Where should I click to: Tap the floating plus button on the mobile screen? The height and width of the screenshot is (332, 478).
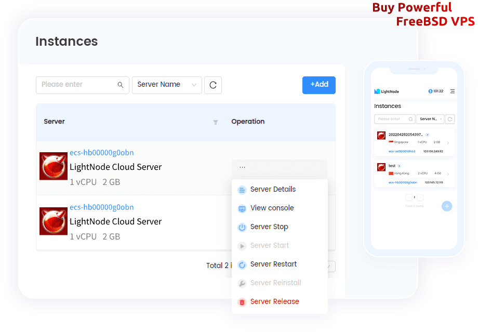[446, 206]
